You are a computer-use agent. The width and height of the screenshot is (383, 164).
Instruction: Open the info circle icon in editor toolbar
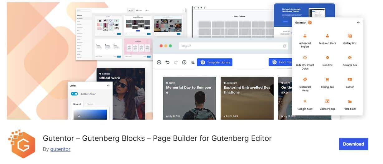coord(184,62)
